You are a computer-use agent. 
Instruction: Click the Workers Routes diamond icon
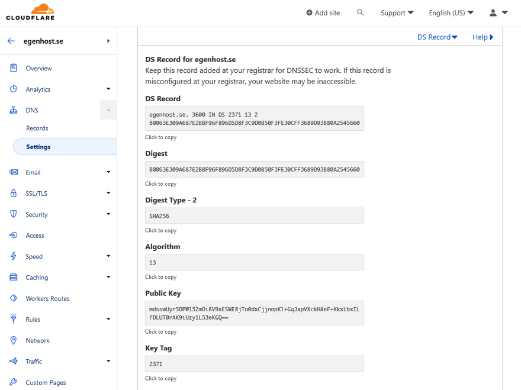click(x=13, y=298)
